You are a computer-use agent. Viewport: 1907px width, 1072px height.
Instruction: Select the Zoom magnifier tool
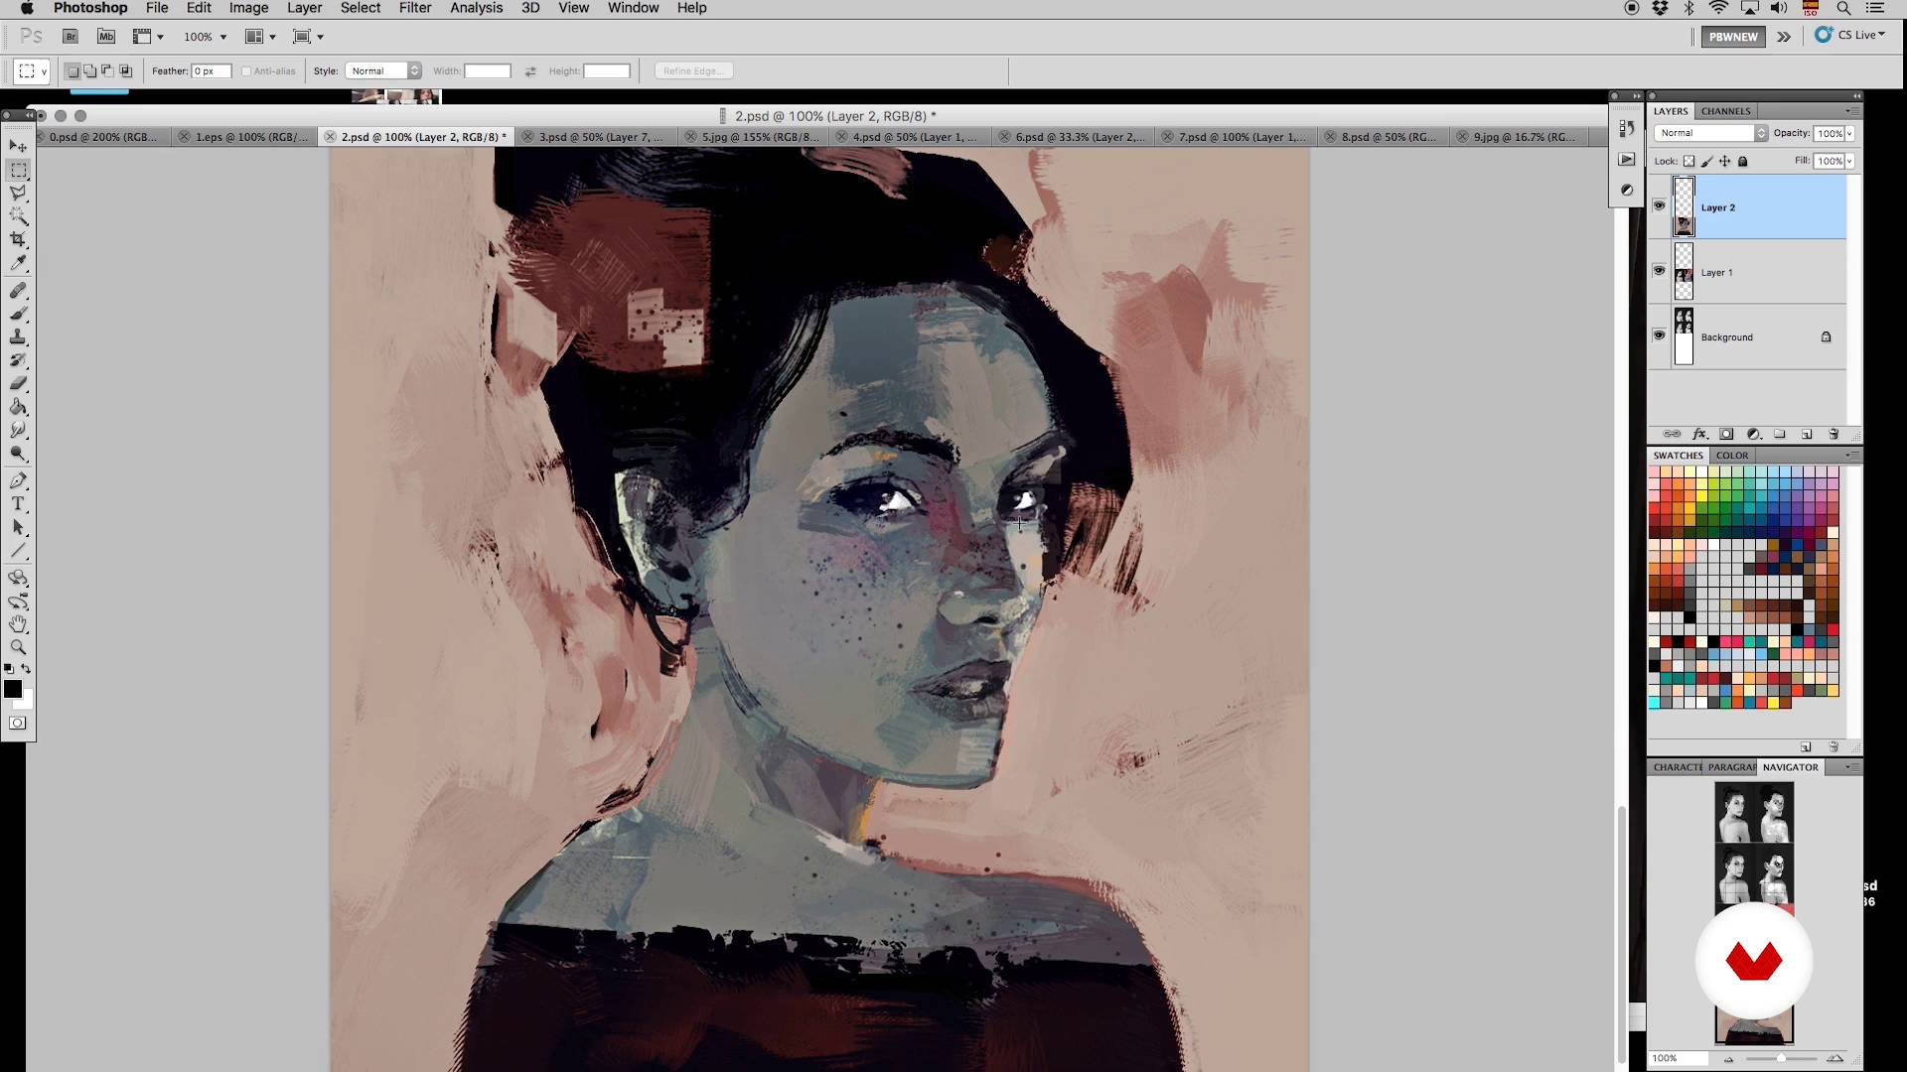[x=18, y=647]
